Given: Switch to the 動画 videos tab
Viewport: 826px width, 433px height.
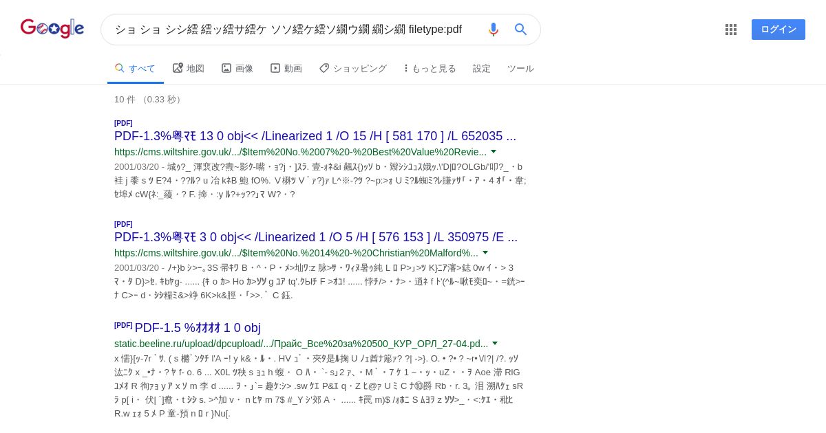Looking at the screenshot, I should click(x=286, y=69).
